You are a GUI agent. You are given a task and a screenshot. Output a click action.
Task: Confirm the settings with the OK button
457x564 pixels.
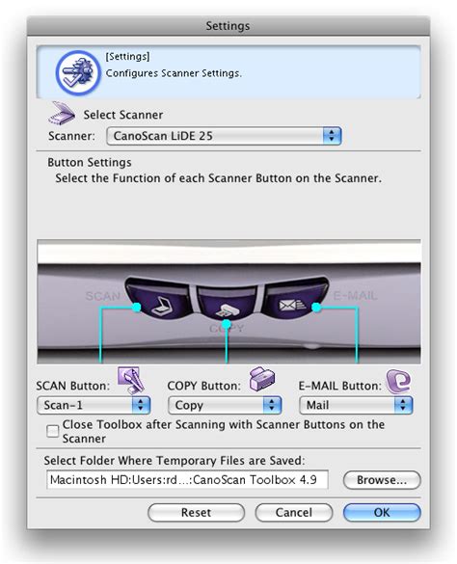coord(382,513)
